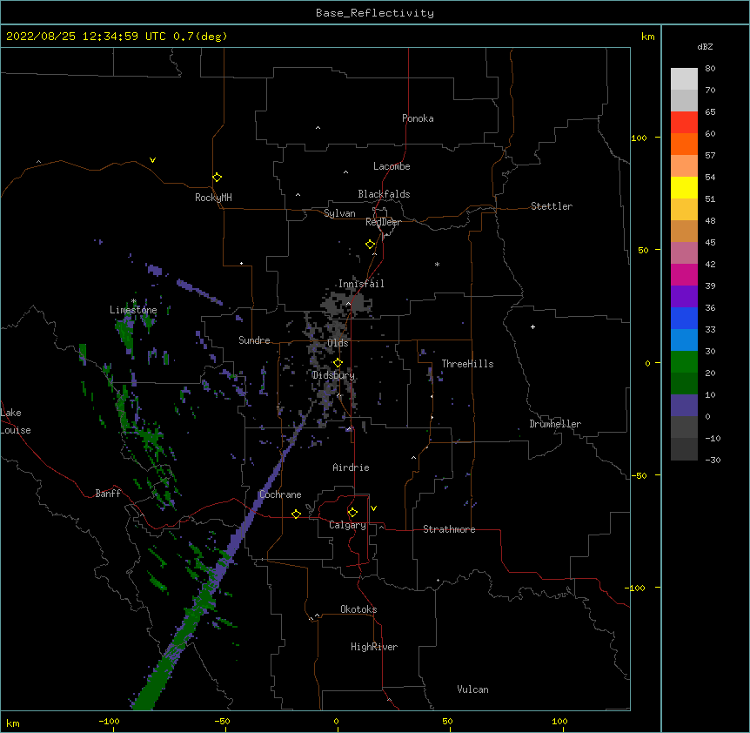This screenshot has height=733, width=750.
Task: Select the ThreeHills label
Action: [x=467, y=364]
